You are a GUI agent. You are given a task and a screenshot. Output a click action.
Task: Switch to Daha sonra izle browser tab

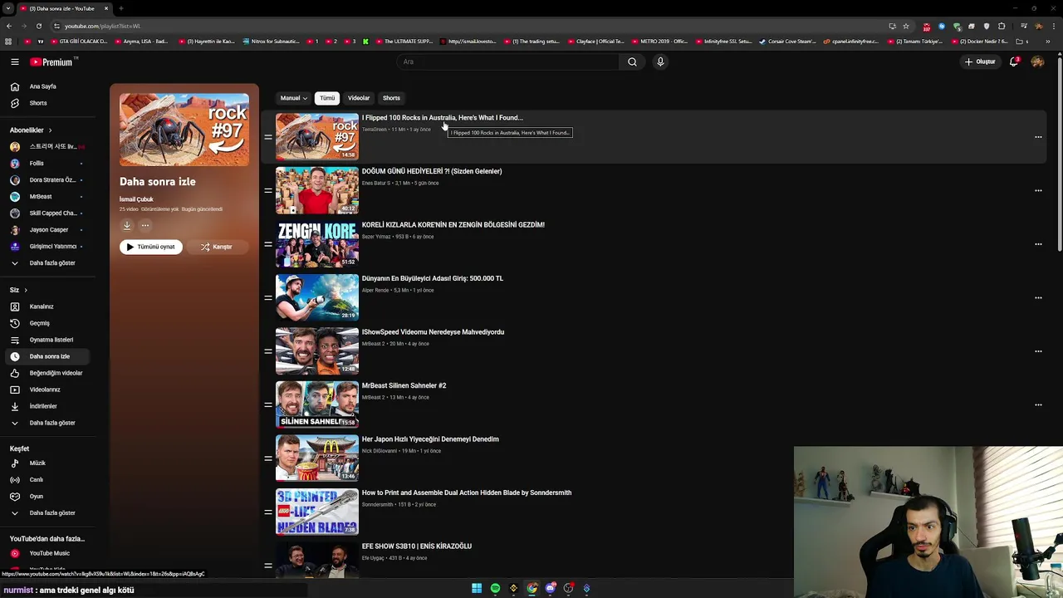[65, 8]
